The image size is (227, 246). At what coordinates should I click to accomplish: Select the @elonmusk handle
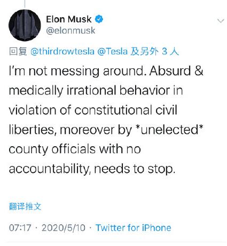[x=71, y=30]
